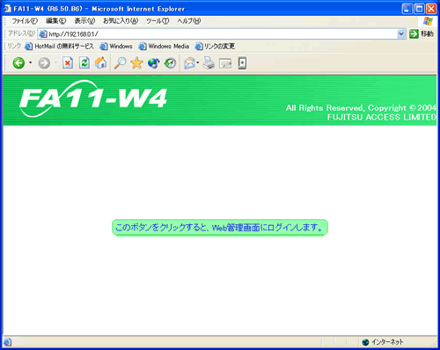The height and width of the screenshot is (350, 440).
Task: Open the ヘルプ(H) menu
Action: click(x=189, y=21)
